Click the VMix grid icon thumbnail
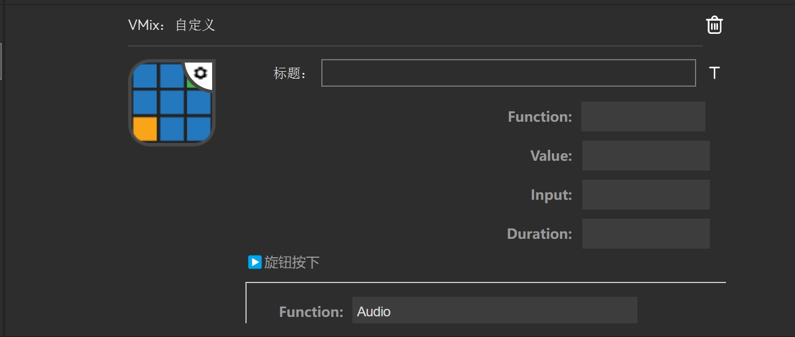795x337 pixels. pos(172,102)
